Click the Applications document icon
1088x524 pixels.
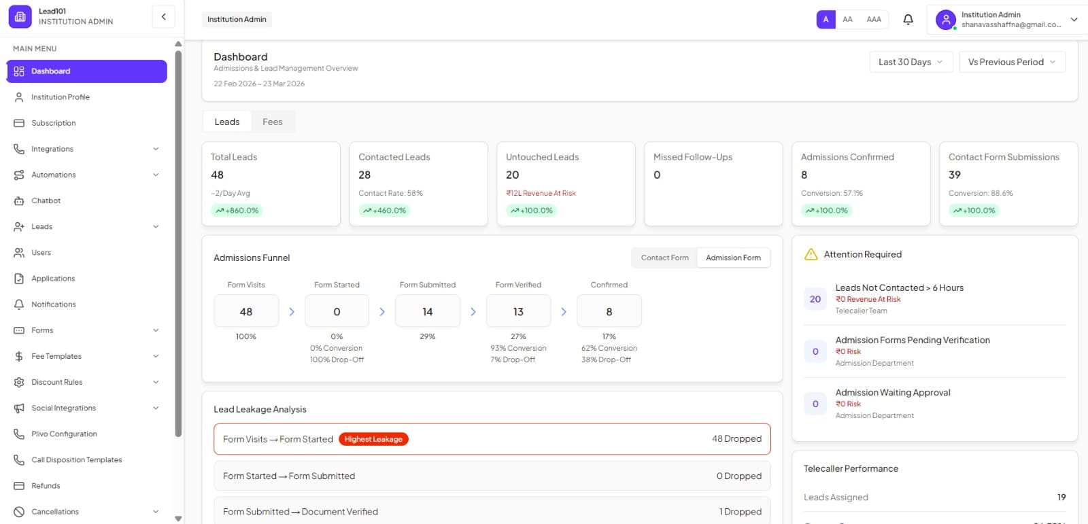coord(19,279)
